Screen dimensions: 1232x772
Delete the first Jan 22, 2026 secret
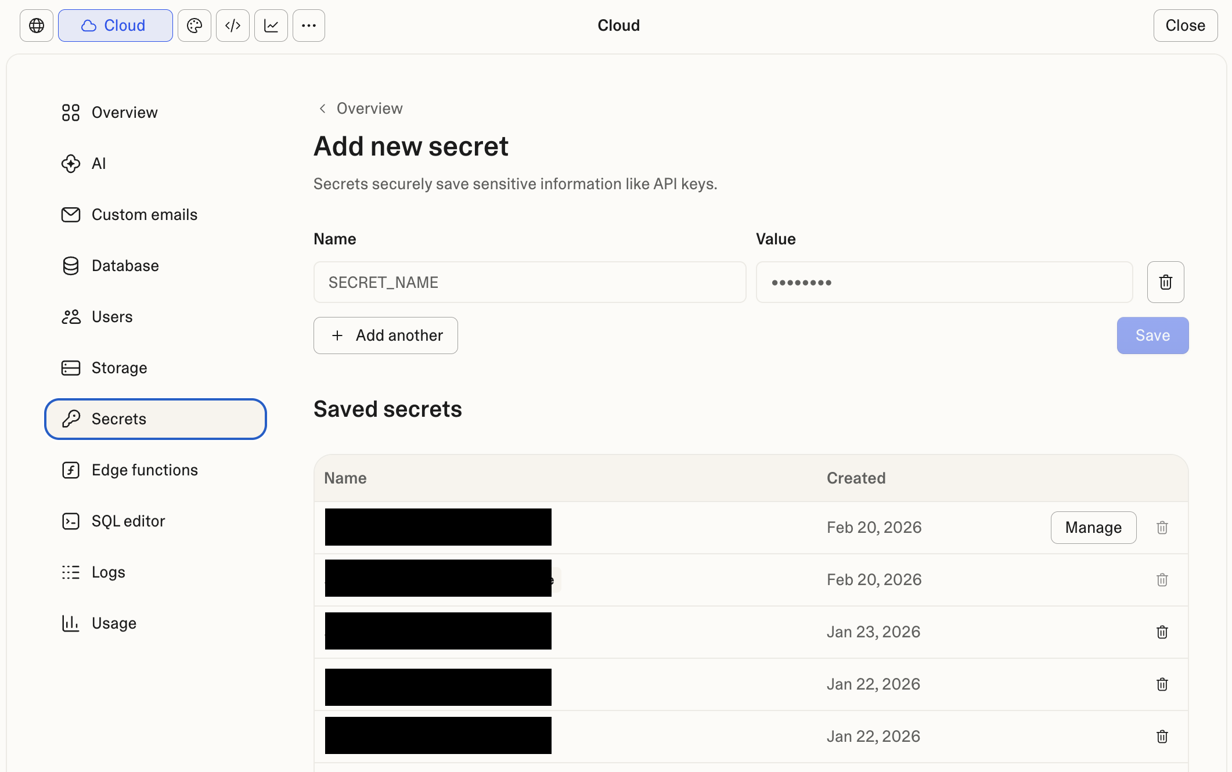click(x=1162, y=684)
